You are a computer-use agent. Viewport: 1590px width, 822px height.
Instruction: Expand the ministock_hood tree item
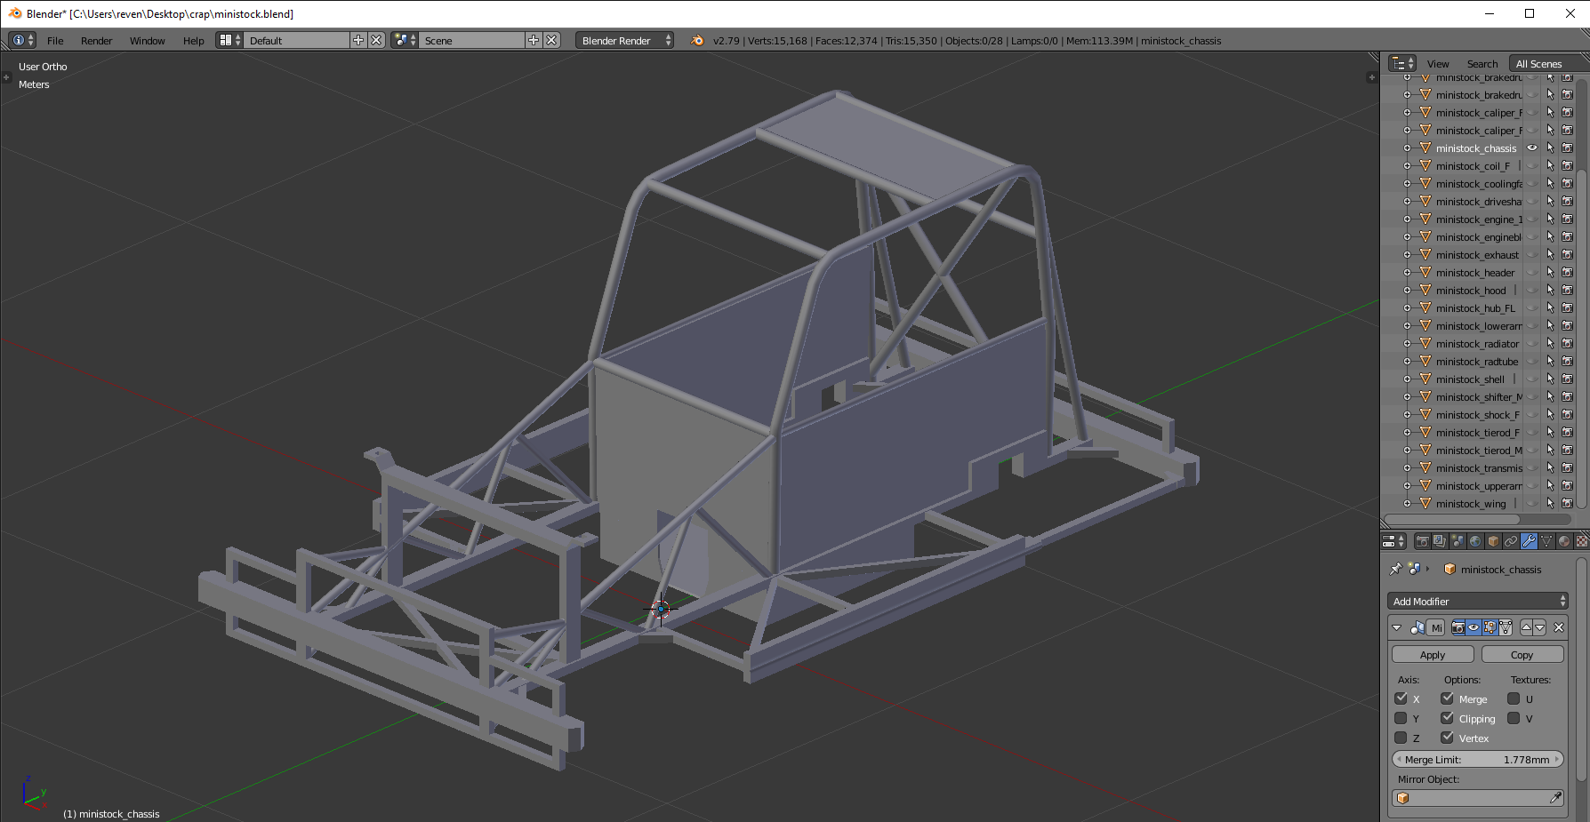pyautogui.click(x=1407, y=291)
